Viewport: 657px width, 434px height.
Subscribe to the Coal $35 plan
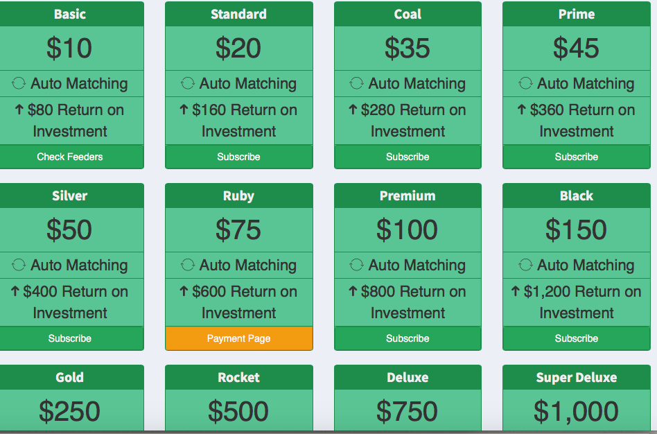408,157
